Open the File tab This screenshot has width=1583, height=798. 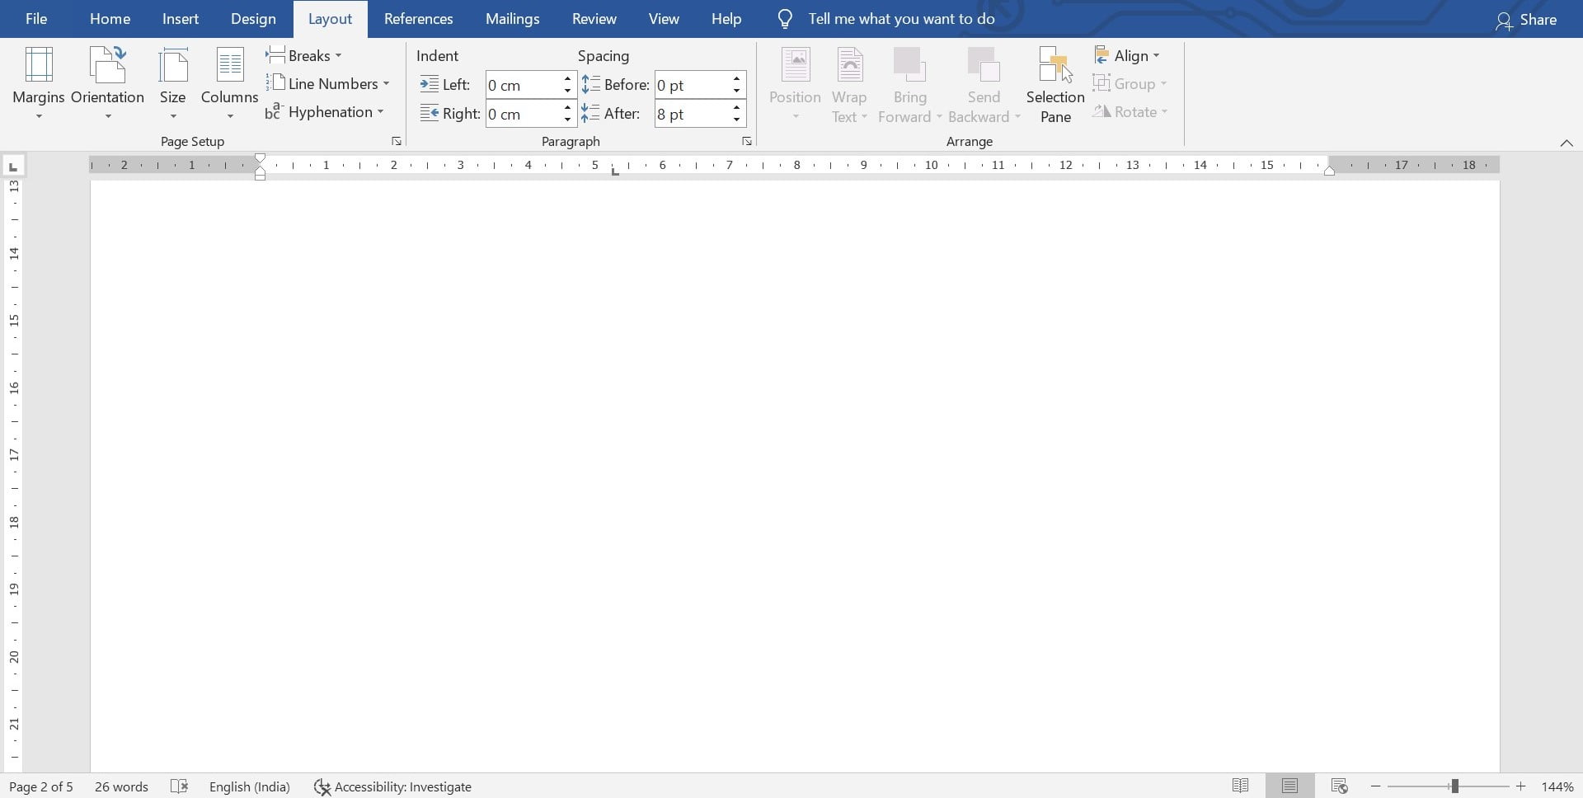click(x=36, y=19)
